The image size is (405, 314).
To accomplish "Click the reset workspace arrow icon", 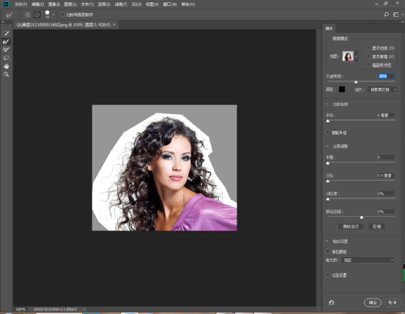I will click(x=331, y=302).
